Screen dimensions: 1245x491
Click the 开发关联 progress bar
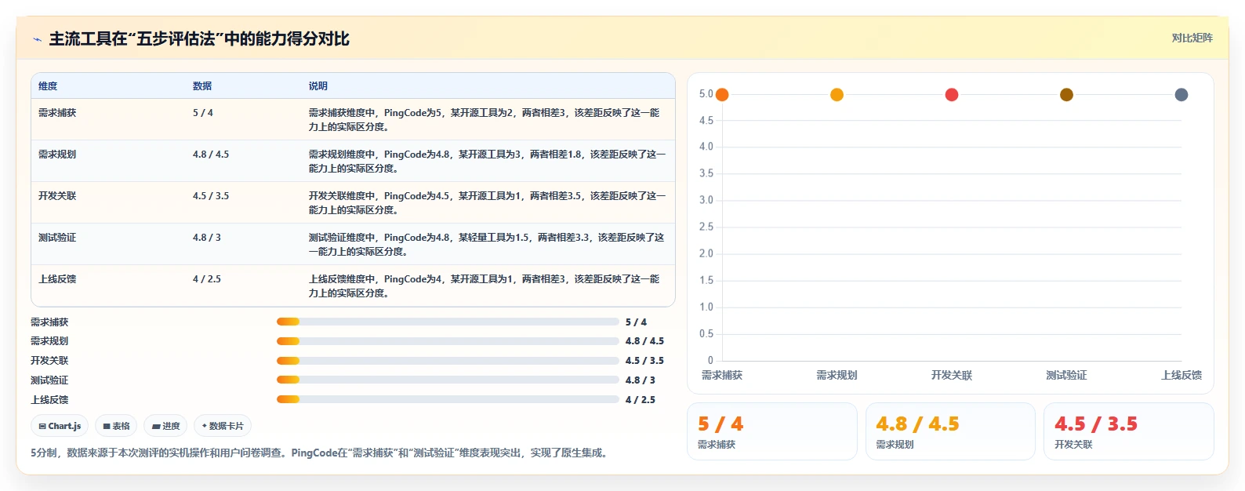click(x=448, y=361)
